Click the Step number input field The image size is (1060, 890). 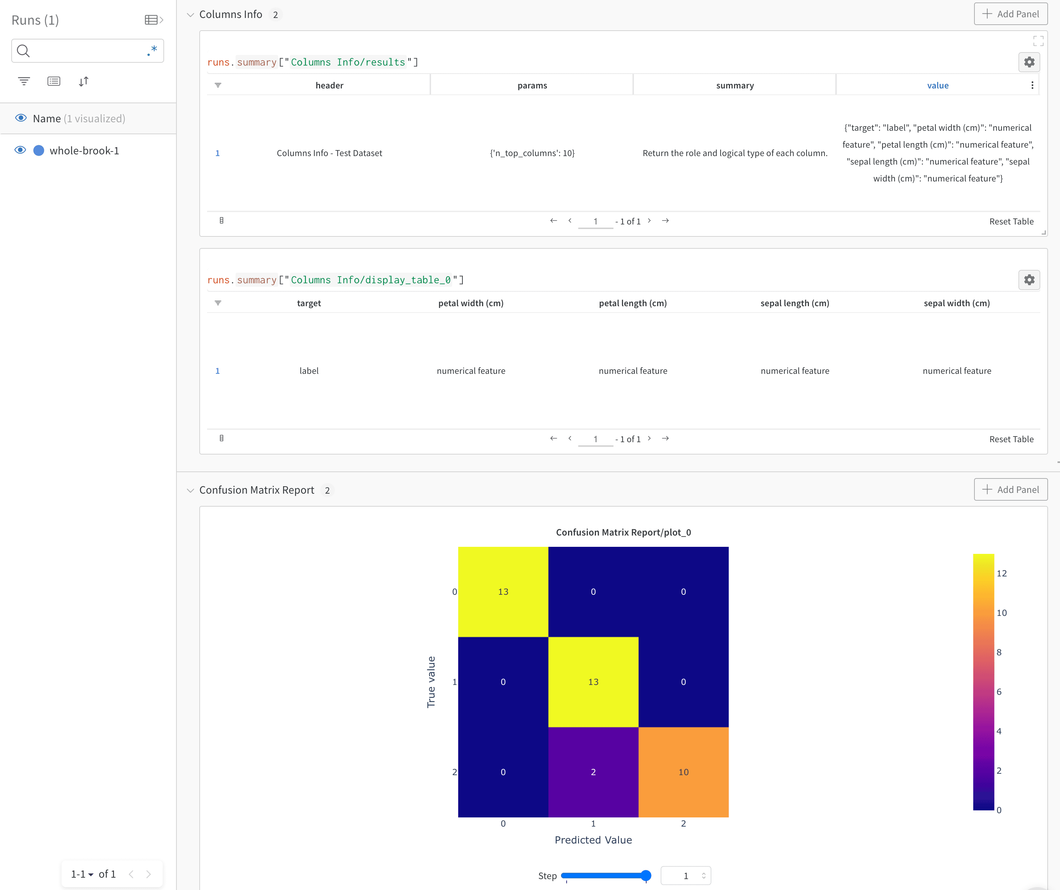(685, 875)
